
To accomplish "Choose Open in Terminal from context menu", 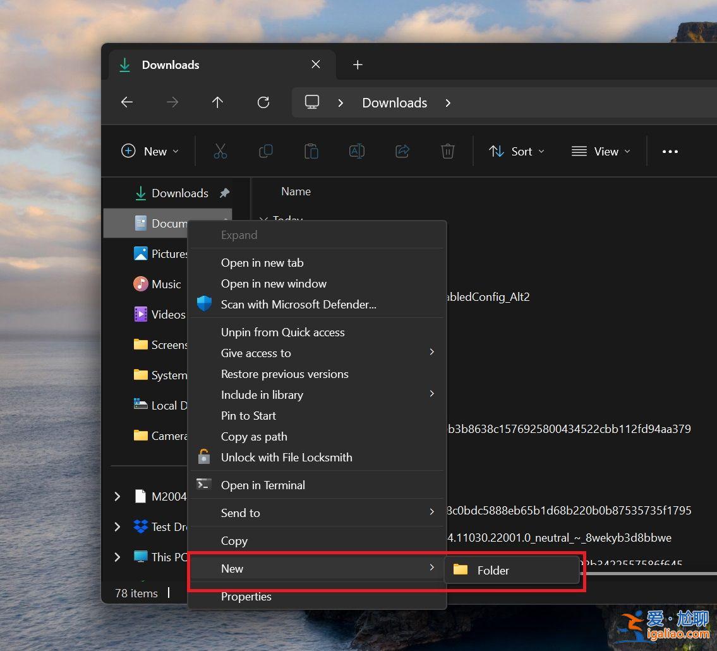I will point(263,485).
